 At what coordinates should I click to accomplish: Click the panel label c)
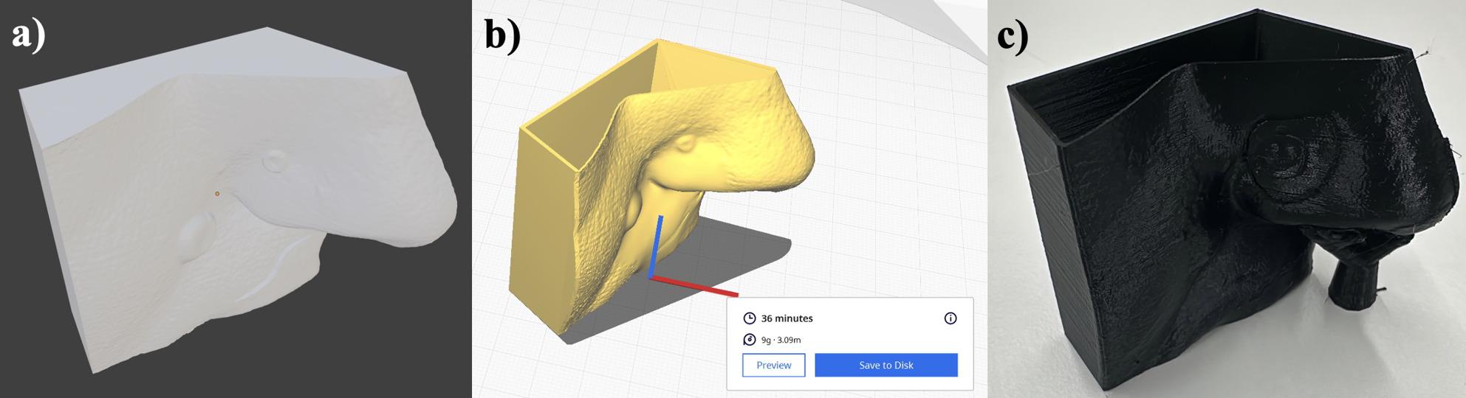click(1013, 35)
